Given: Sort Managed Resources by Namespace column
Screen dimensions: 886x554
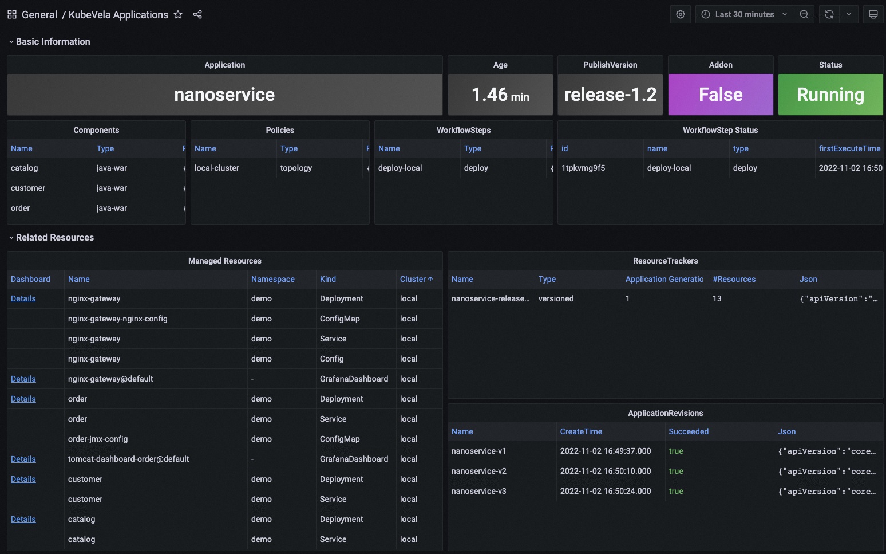Looking at the screenshot, I should [273, 279].
